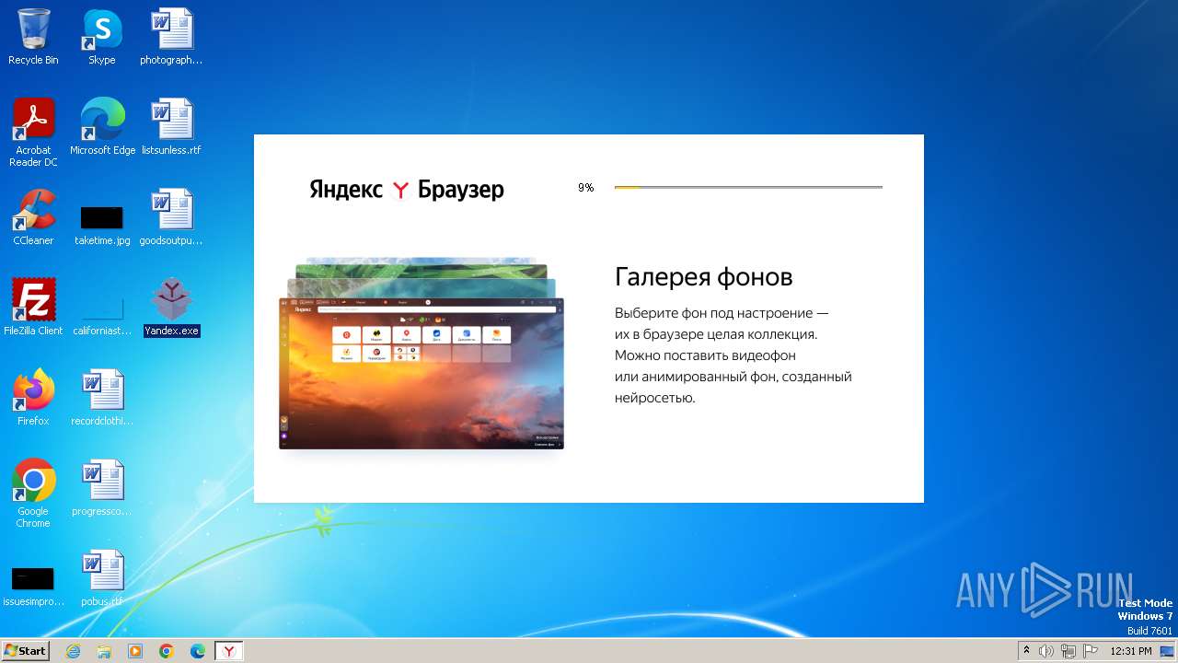Image resolution: width=1178 pixels, height=663 pixels.
Task: Launch Google Chrome desktop shortcut
Action: 33,494
